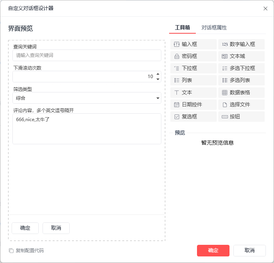
Task: Open the 对话框属性 tab
Action: point(214,27)
